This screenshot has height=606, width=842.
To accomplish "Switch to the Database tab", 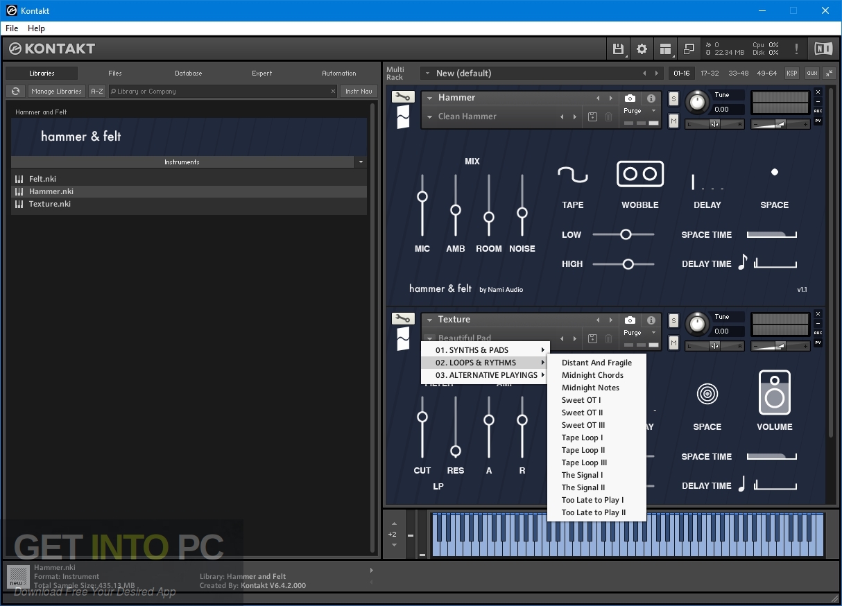I will (x=189, y=73).
